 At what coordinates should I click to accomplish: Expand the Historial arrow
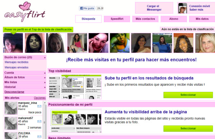coord(45,87)
